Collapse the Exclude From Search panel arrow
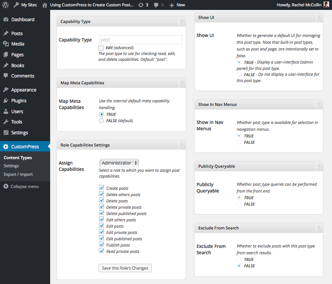 pyautogui.click(x=319, y=228)
